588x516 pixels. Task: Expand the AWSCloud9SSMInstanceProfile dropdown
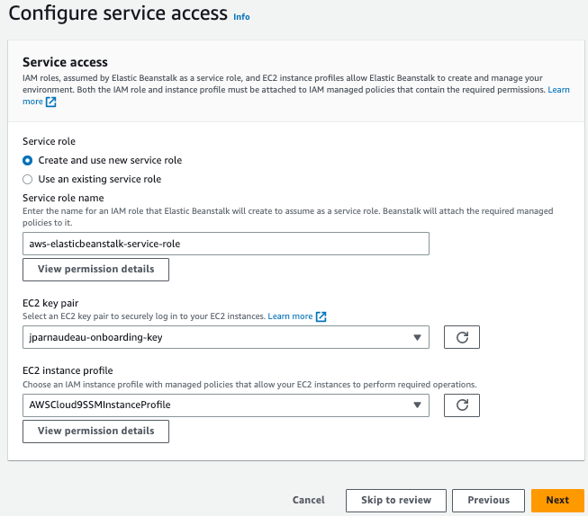[216, 405]
